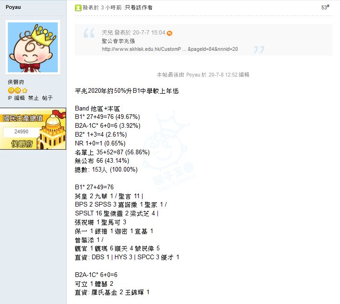Click the opening quotation mark graphic
The width and height of the screenshot is (340, 304).
(89, 33)
